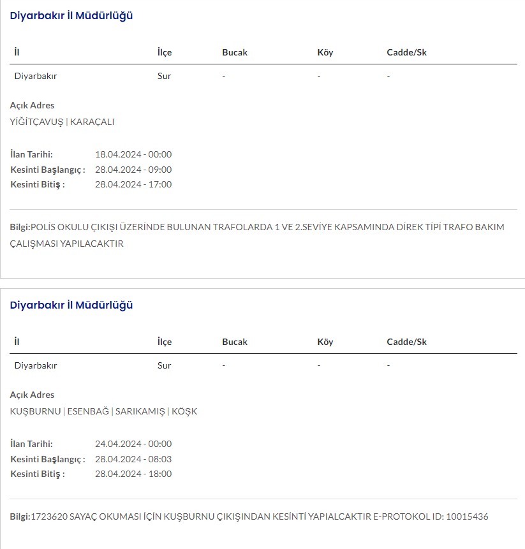Image resolution: width=525 pixels, height=549 pixels.
Task: Click the 24.04.2024 - 00:00 announcement date
Action: (133, 444)
